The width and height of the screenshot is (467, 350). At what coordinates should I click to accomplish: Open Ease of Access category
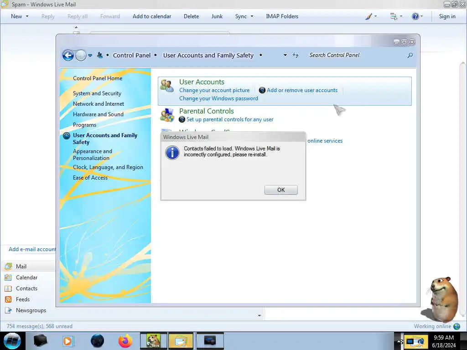click(90, 178)
